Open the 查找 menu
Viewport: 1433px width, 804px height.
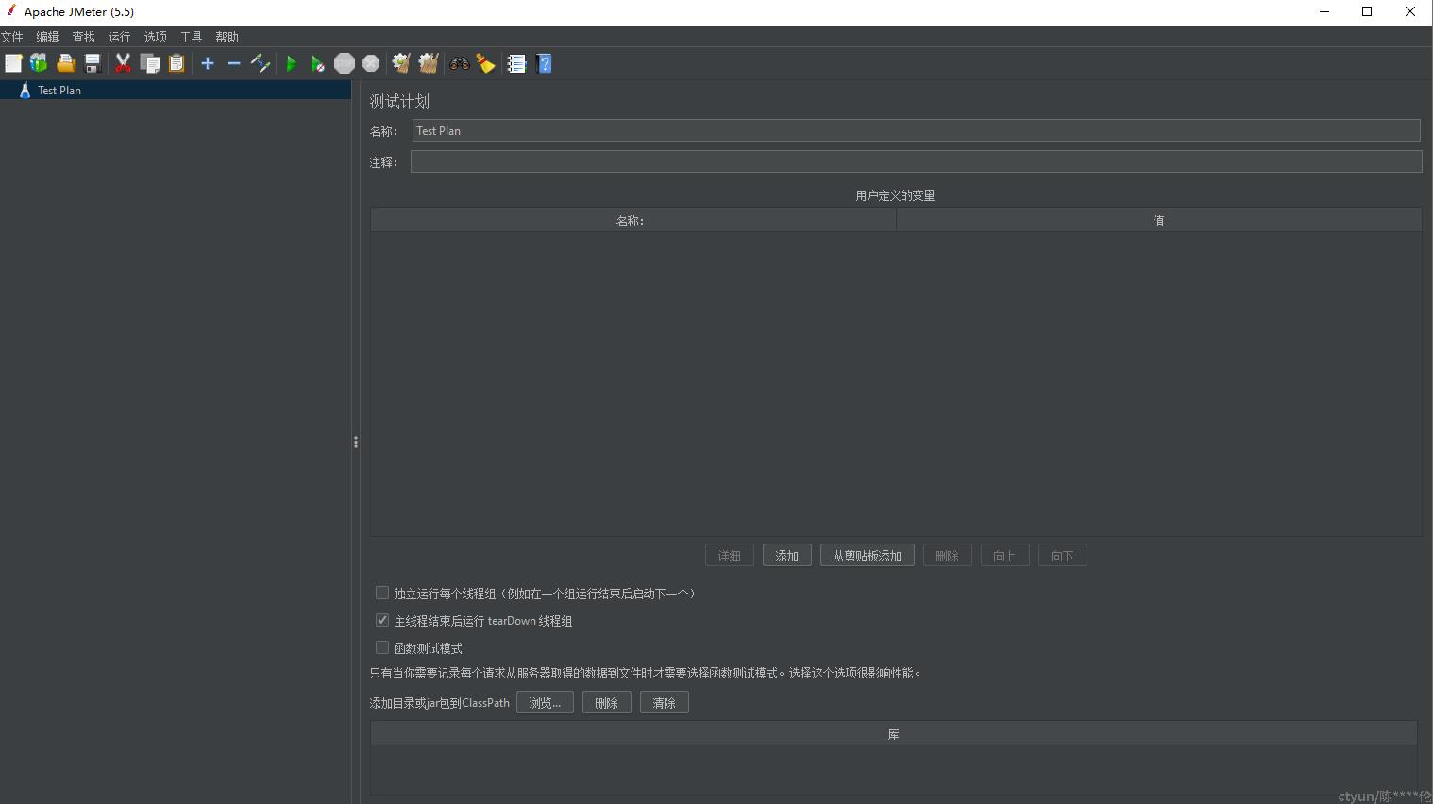coord(83,37)
